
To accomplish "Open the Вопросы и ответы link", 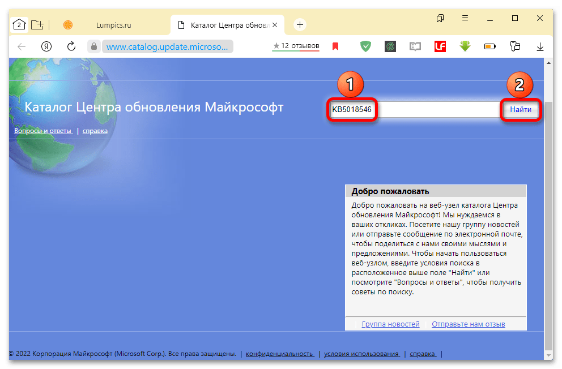I will pos(42,131).
